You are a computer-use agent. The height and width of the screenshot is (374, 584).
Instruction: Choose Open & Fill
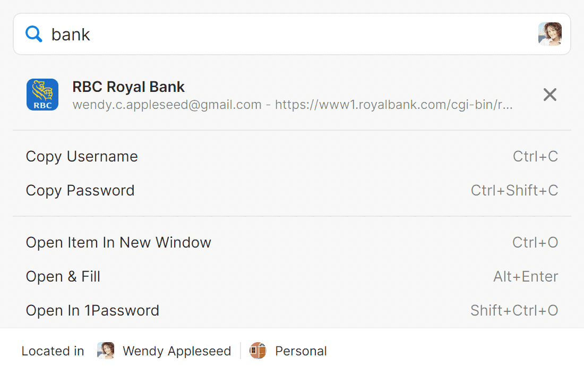click(x=292, y=276)
